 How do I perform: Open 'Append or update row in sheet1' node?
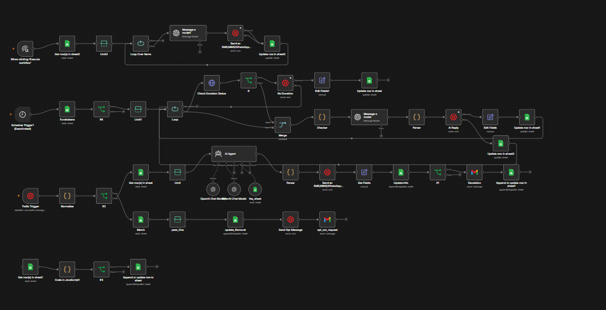(x=511, y=172)
